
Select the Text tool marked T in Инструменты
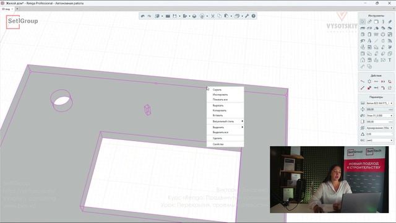[390, 60]
